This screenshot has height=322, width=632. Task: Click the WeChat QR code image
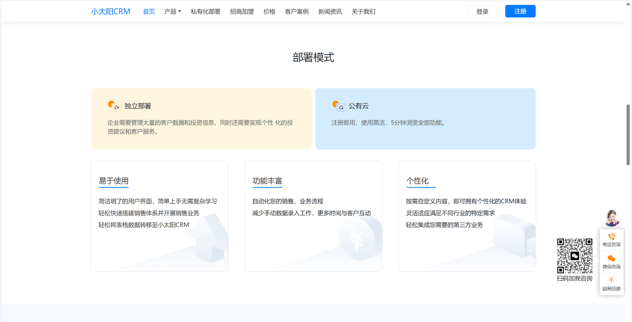[574, 256]
